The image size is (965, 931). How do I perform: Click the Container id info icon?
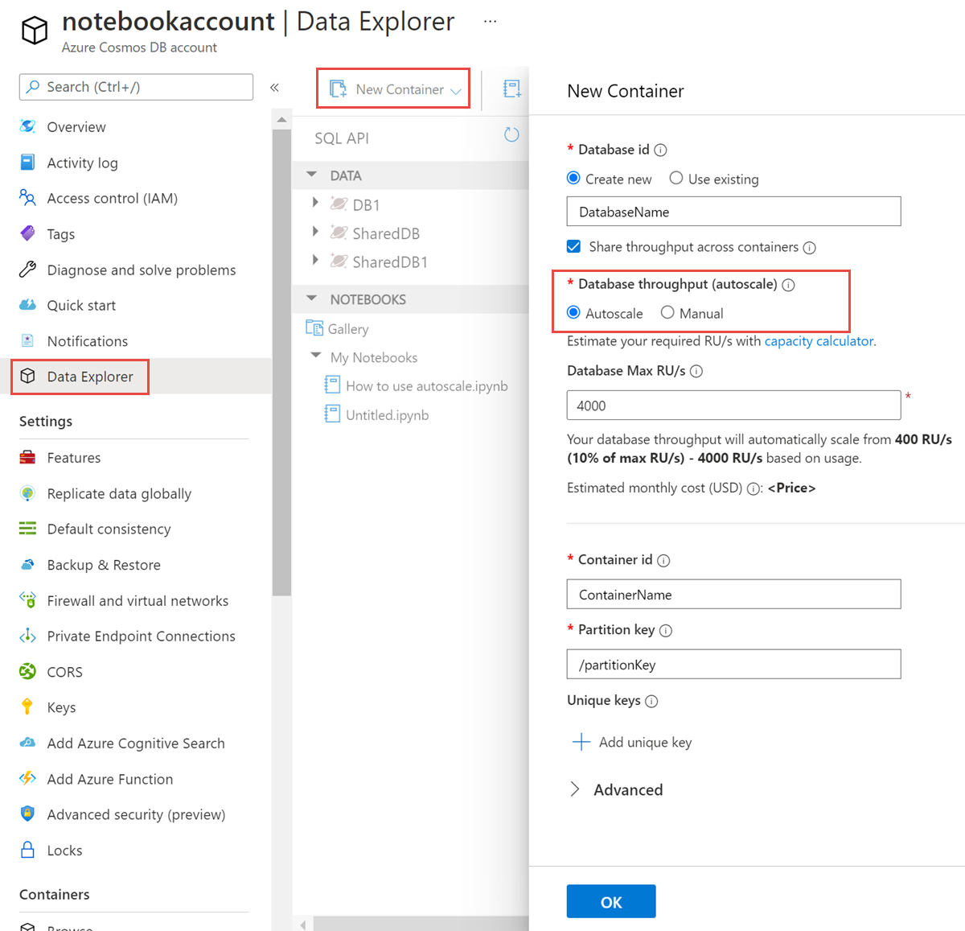663,561
